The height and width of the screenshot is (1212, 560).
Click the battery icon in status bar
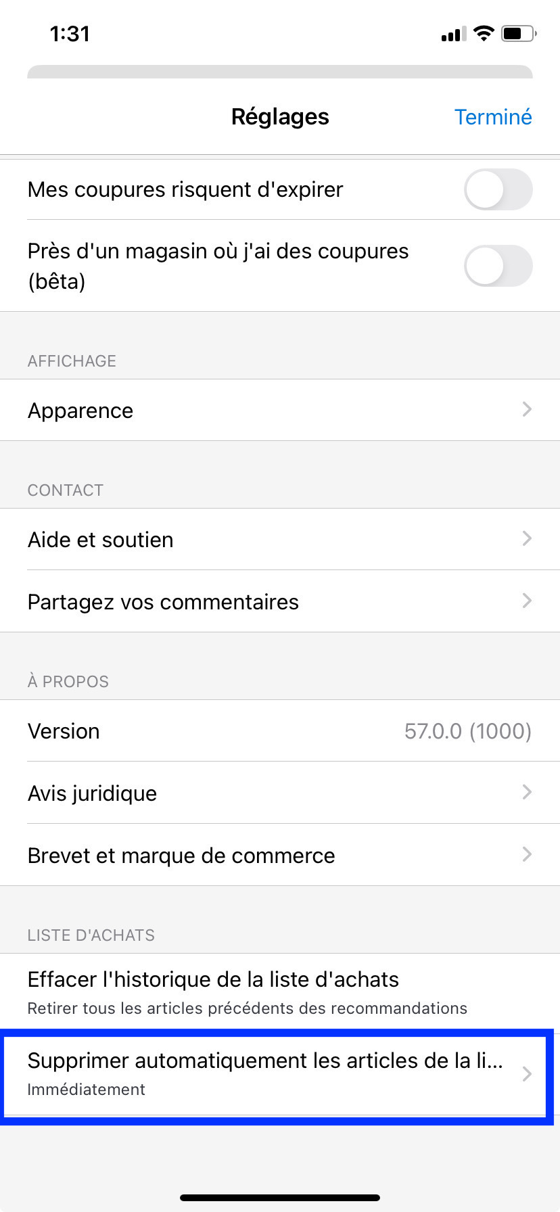coord(519,33)
